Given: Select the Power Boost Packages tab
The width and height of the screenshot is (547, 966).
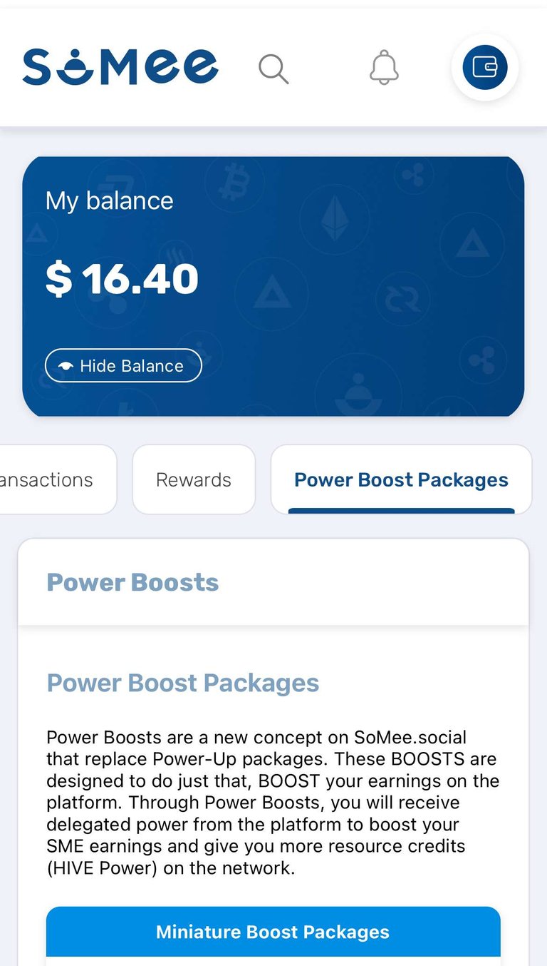Looking at the screenshot, I should [x=401, y=479].
